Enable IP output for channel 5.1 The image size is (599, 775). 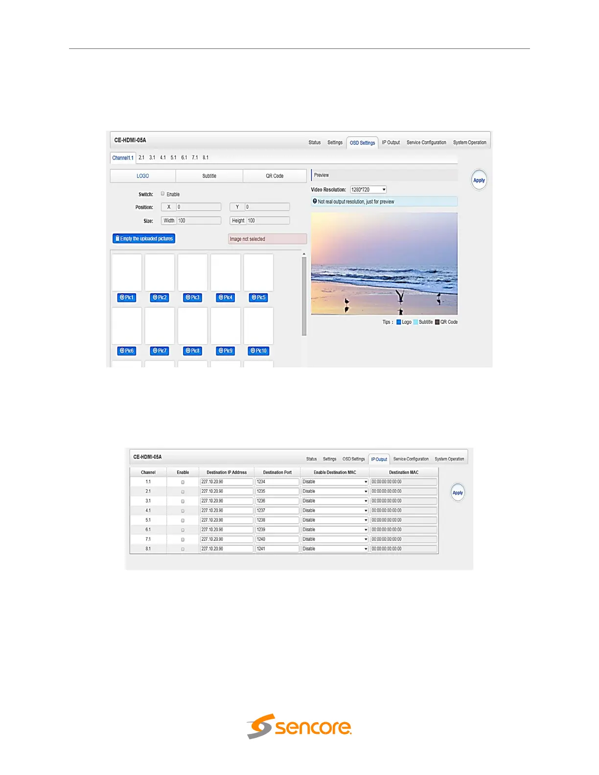[x=183, y=521]
